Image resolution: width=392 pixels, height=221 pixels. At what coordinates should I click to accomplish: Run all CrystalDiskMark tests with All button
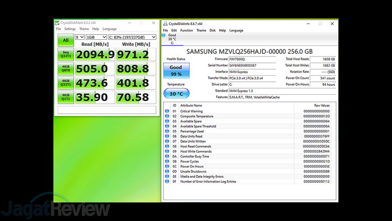pyautogui.click(x=66, y=40)
